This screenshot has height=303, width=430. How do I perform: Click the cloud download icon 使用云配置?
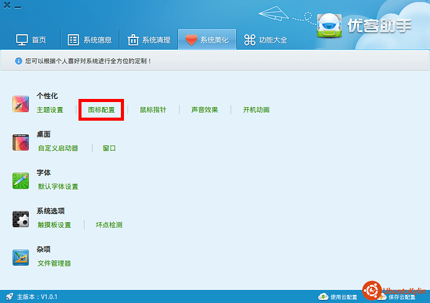[x=323, y=297]
